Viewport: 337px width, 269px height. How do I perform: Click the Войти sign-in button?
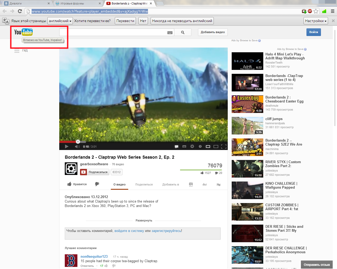pyautogui.click(x=314, y=32)
